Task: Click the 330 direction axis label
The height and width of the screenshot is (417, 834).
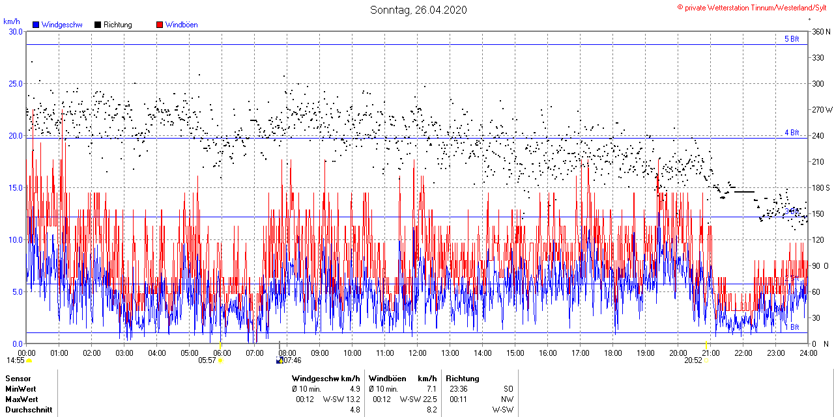Action: point(817,57)
